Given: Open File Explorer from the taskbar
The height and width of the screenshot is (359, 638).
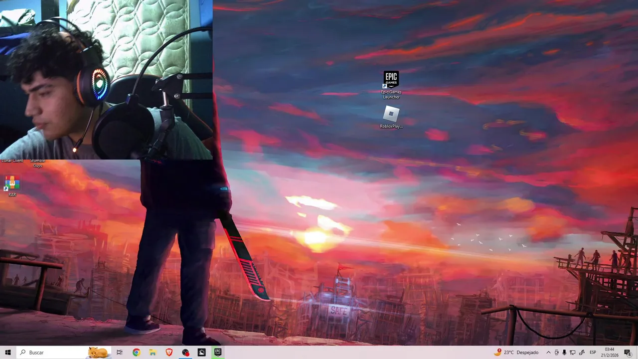Looking at the screenshot, I should (153, 353).
